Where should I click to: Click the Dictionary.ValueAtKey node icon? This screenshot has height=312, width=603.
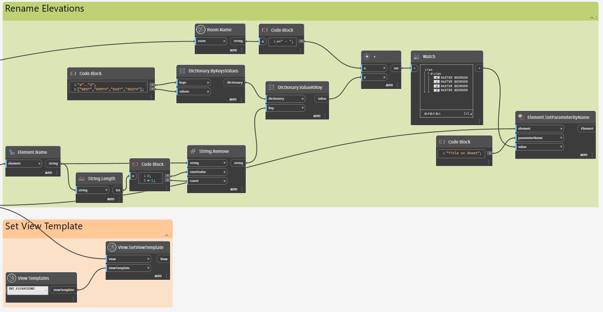[x=272, y=87]
